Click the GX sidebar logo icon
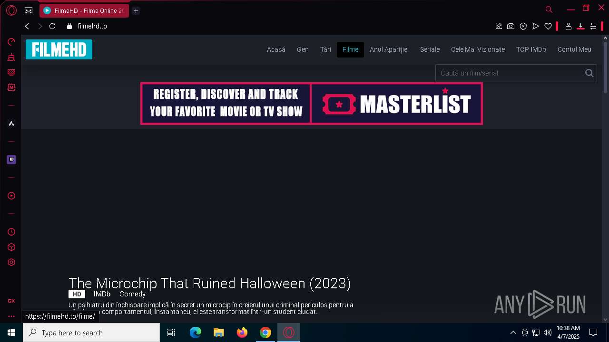The width and height of the screenshot is (609, 342). click(11, 301)
